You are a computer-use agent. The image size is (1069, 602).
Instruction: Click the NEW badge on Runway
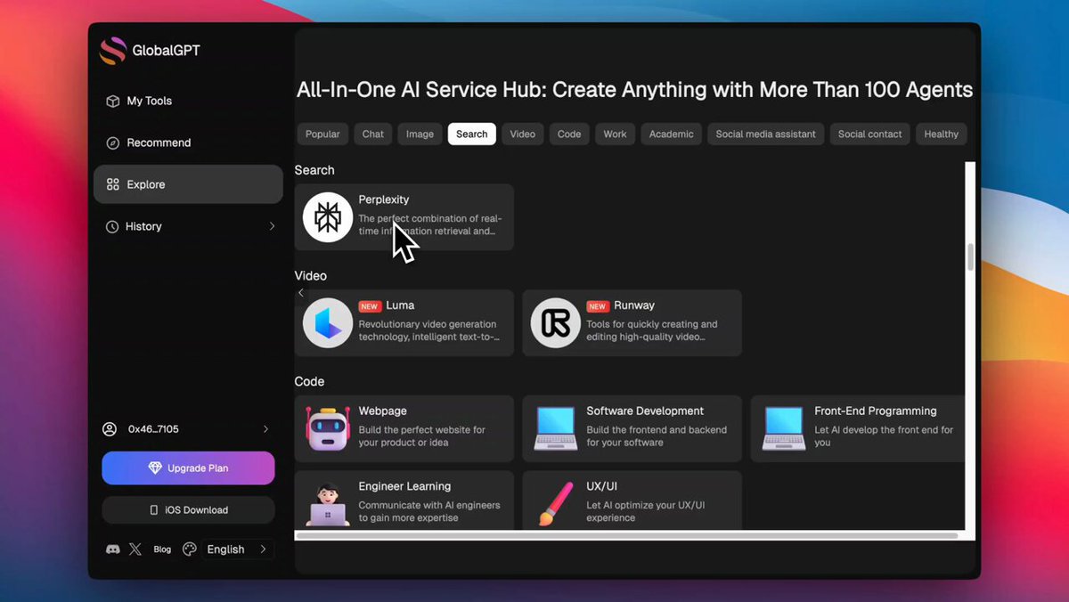[x=598, y=306]
